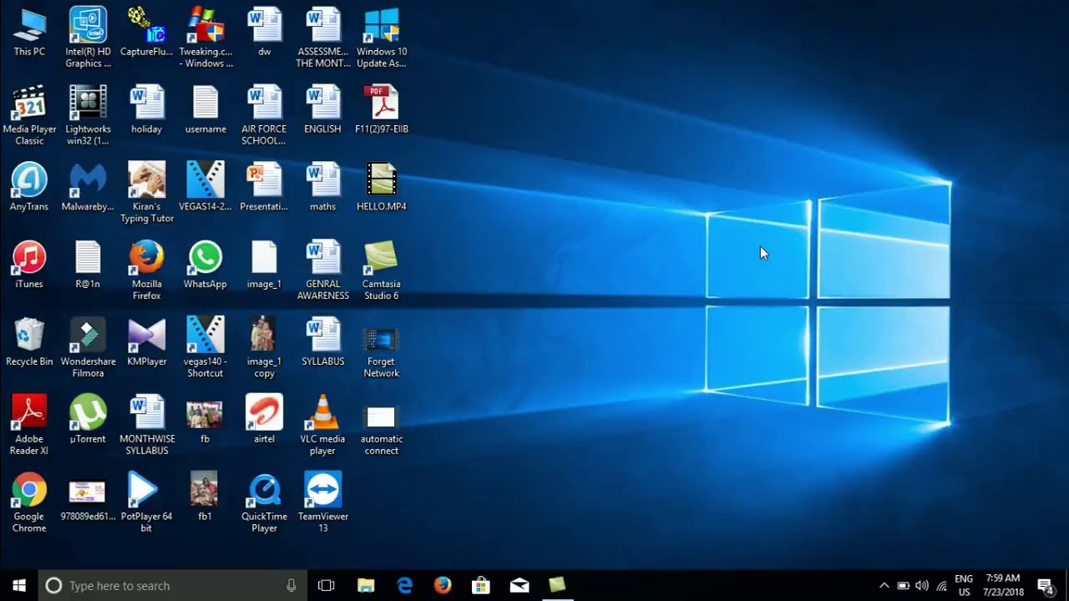Select the WhatsApp desktop shortcut
This screenshot has height=601, width=1069.
(205, 265)
